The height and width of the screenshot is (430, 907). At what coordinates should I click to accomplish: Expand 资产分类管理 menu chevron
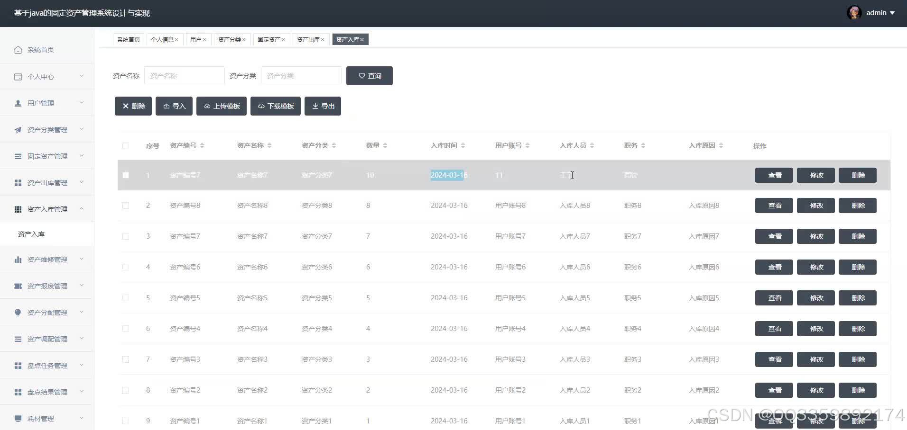[82, 129]
